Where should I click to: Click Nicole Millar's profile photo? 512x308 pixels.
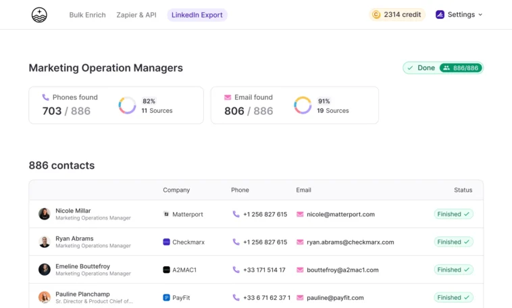pyautogui.click(x=45, y=214)
